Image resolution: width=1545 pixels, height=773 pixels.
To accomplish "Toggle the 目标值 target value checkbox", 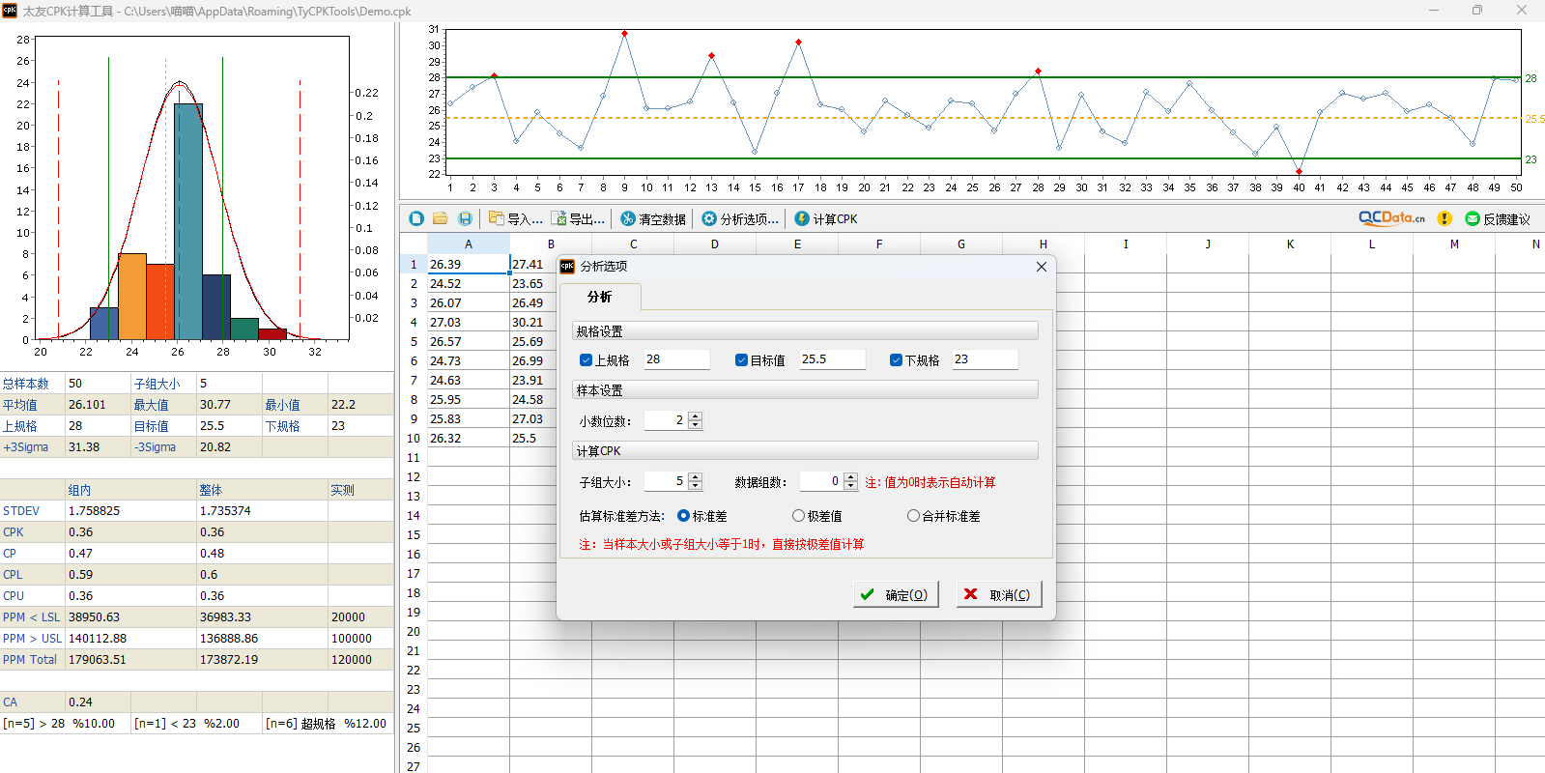I will point(741,360).
